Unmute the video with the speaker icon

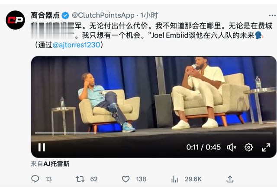click(232, 147)
